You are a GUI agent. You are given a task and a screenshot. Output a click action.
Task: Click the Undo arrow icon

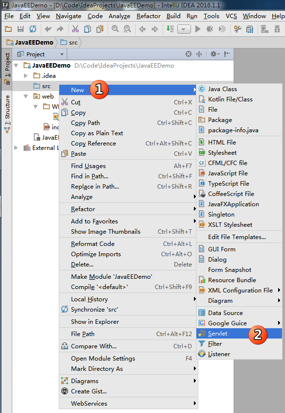coord(48,29)
